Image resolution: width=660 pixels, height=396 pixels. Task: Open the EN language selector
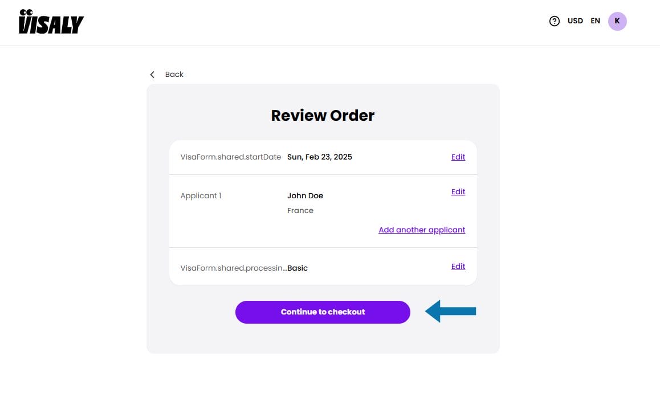pyautogui.click(x=595, y=21)
